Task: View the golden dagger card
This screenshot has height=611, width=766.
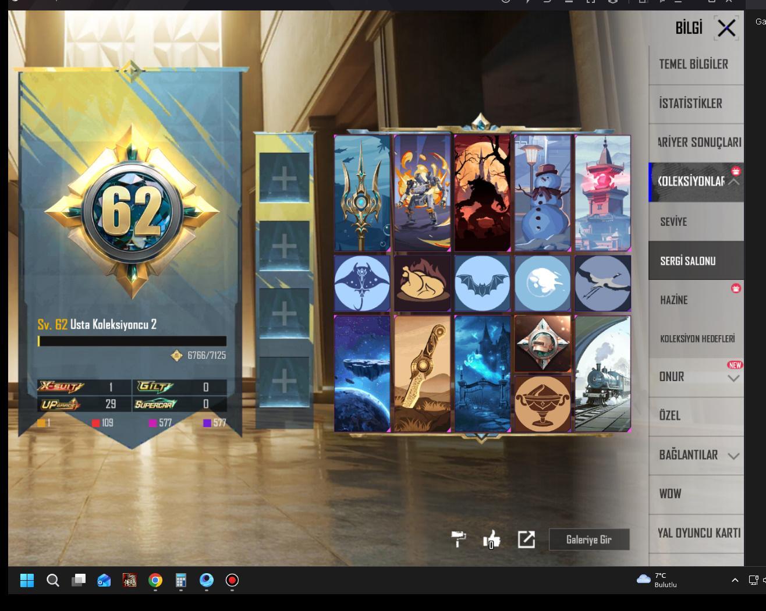Action: click(423, 374)
